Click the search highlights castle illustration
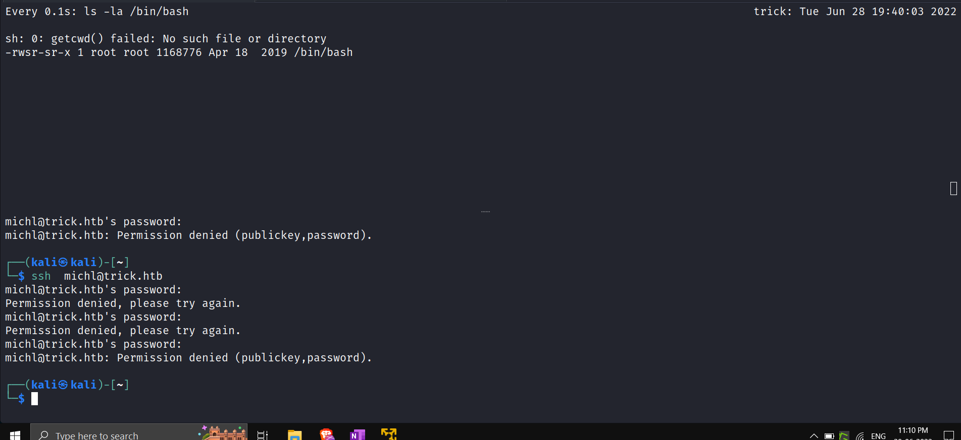961x440 pixels. point(222,432)
